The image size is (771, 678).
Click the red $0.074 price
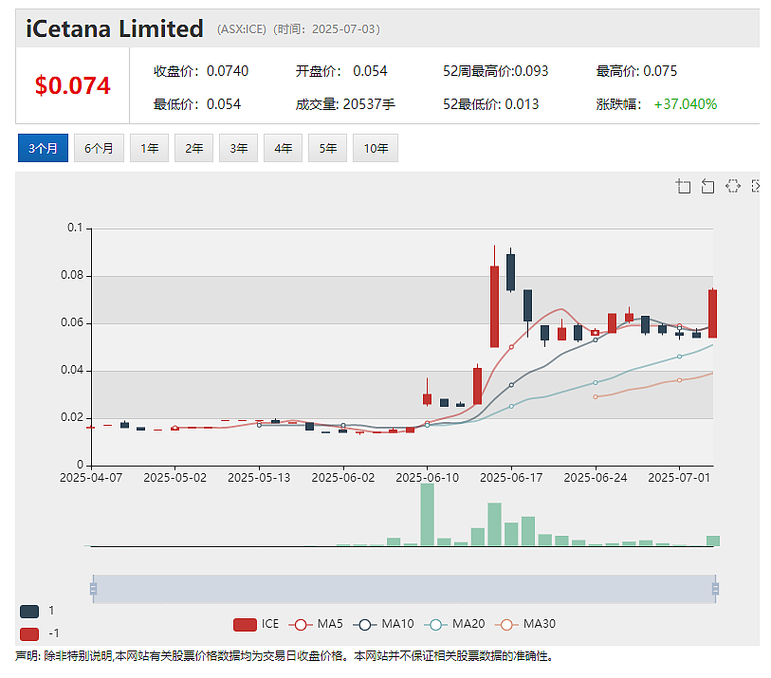(73, 85)
